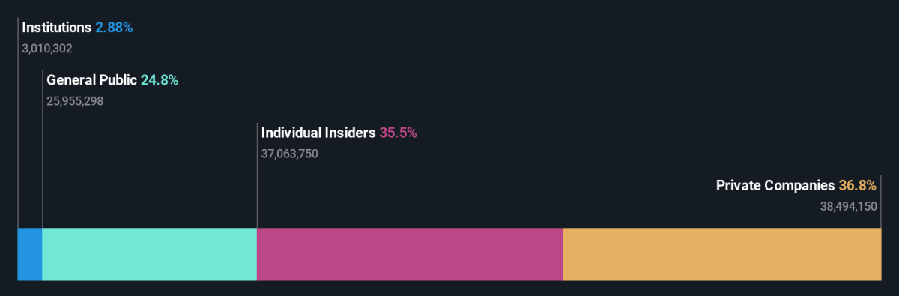This screenshot has height=296, width=899.
Task: Click the General Public label
Action: (x=92, y=80)
